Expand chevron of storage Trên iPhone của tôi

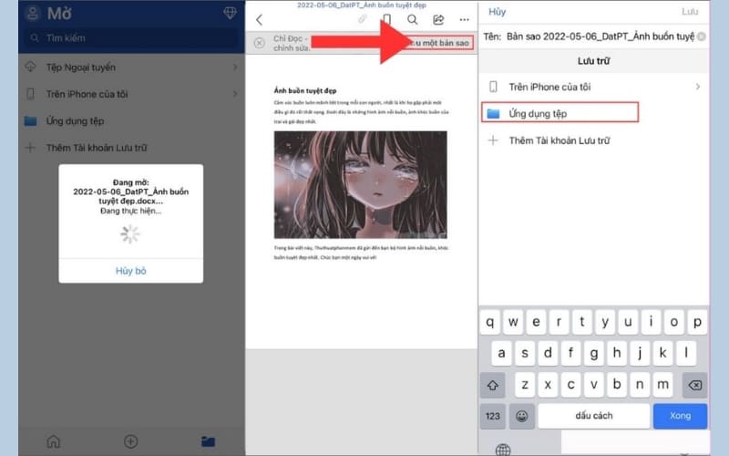[697, 87]
